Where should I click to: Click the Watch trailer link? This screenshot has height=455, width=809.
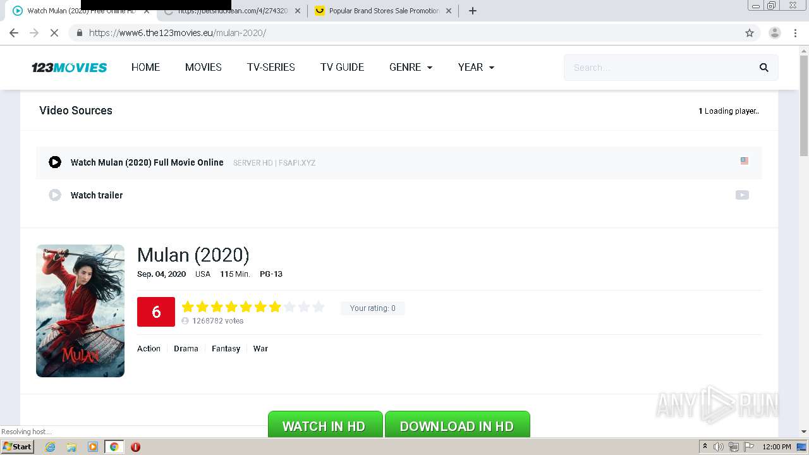(x=97, y=195)
